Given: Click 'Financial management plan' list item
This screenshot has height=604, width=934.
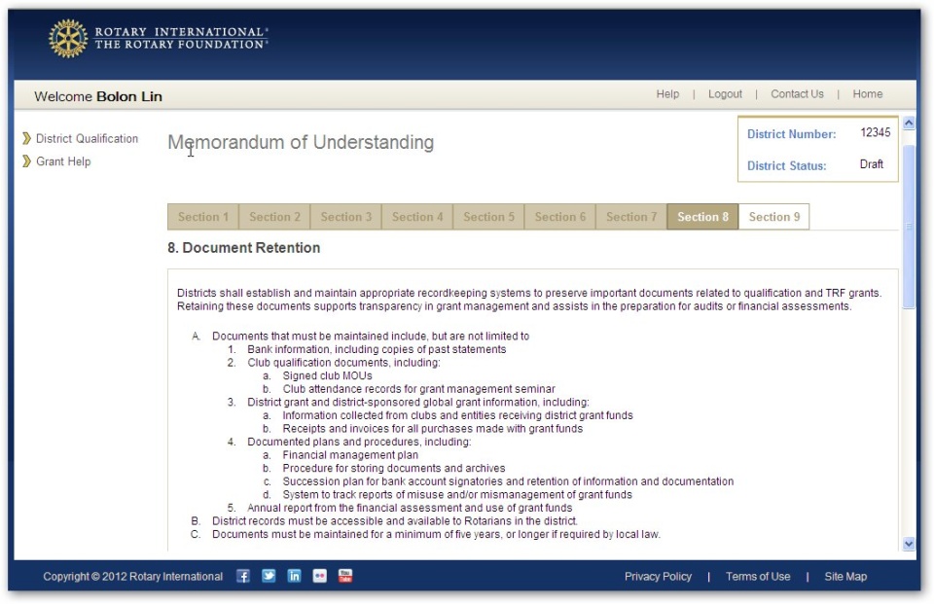Looking at the screenshot, I should click(350, 455).
